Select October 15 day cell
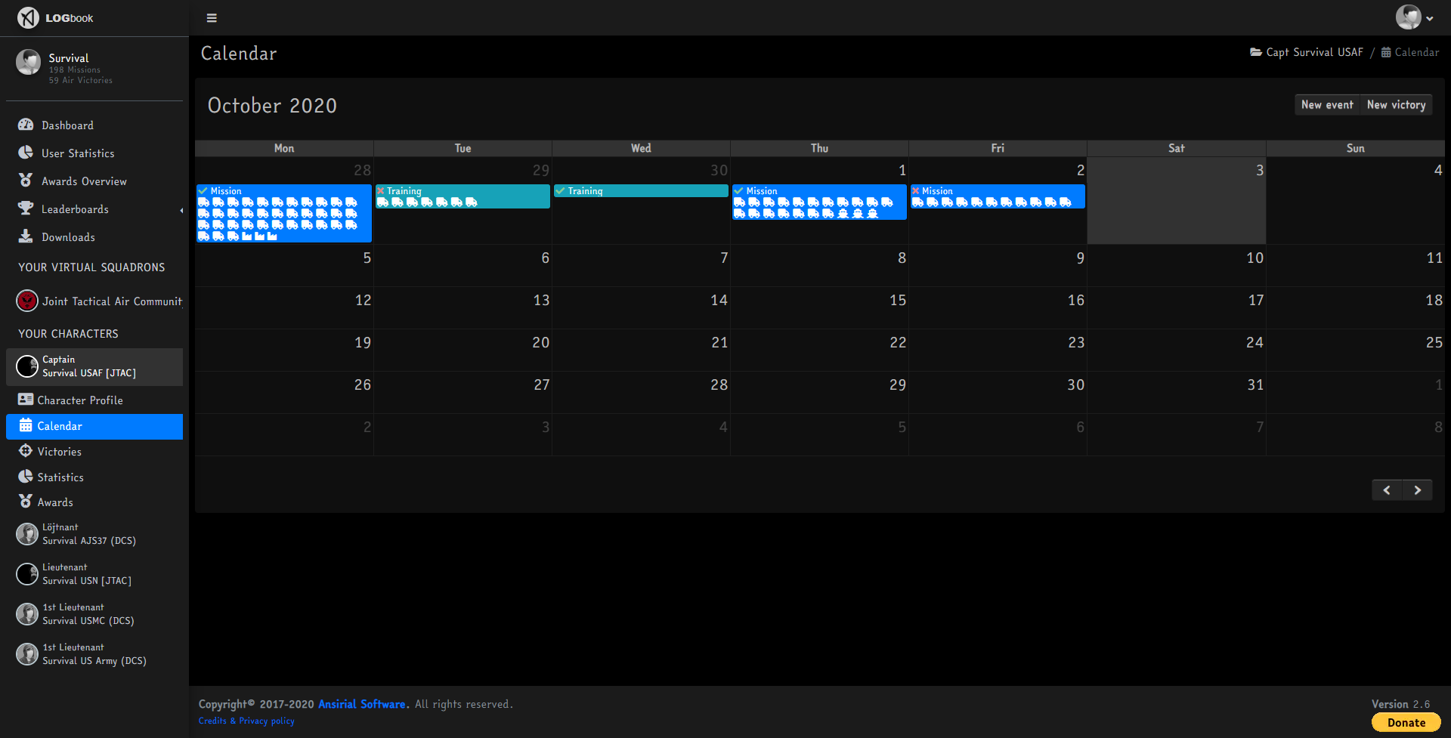 click(x=819, y=307)
